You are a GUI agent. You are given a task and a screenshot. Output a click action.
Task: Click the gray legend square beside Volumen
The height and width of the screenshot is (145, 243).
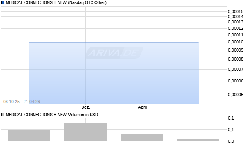[x=3, y=115]
